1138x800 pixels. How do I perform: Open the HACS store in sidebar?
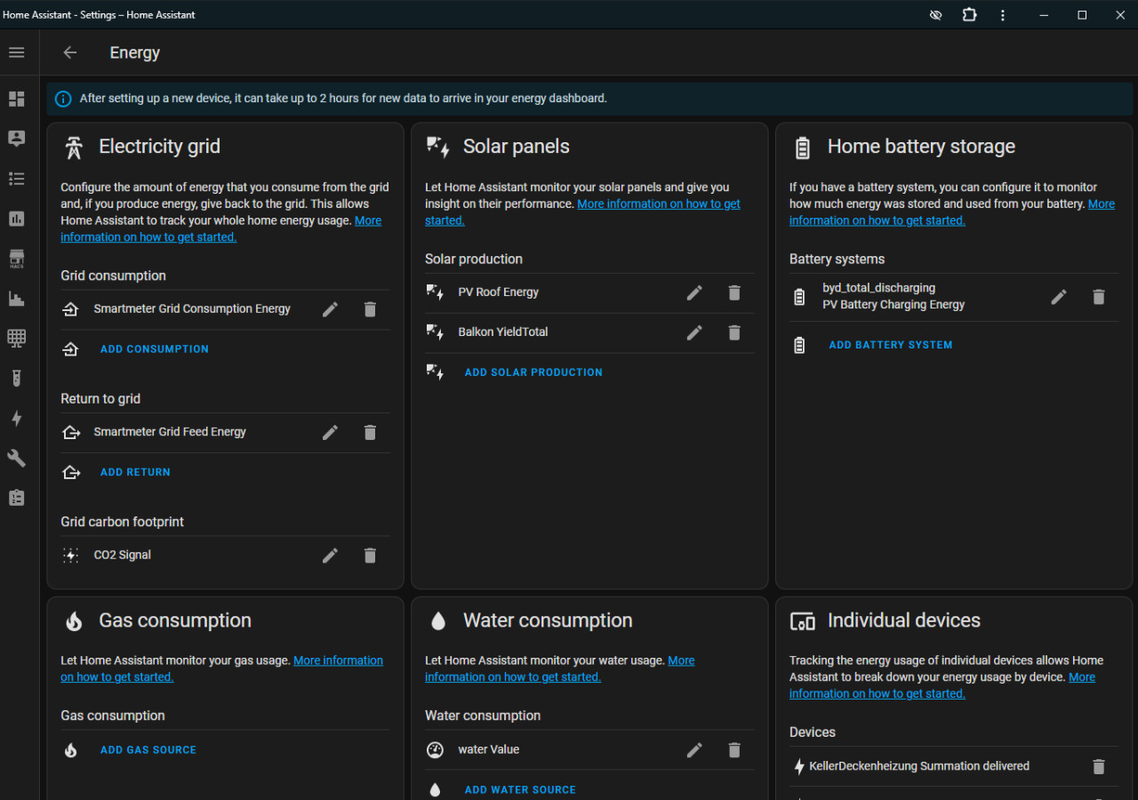[17, 259]
